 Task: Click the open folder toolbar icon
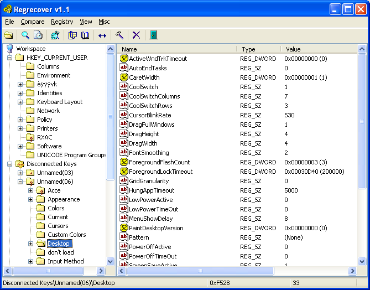coord(9,35)
